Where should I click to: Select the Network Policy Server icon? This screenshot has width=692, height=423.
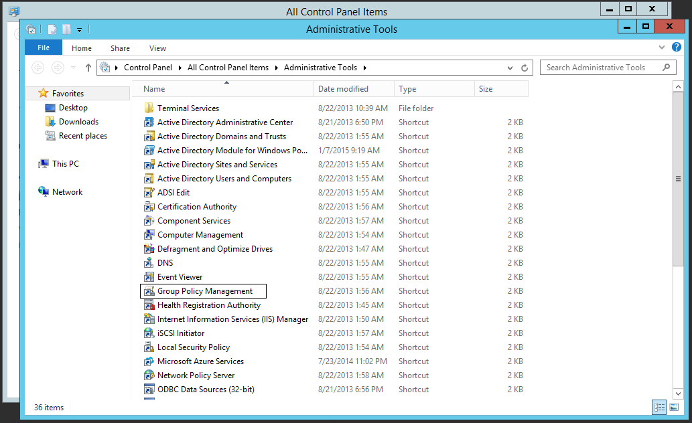(149, 375)
